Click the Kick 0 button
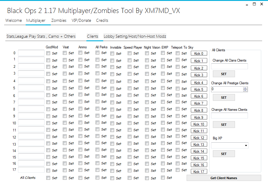 point(199,53)
